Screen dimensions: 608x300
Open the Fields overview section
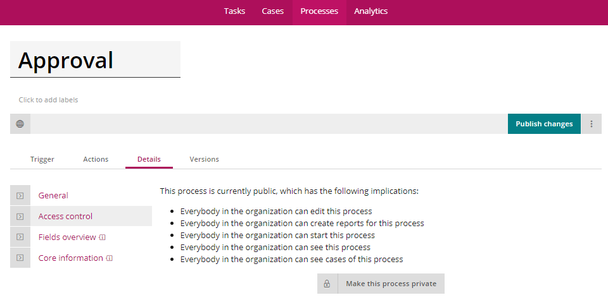67,237
